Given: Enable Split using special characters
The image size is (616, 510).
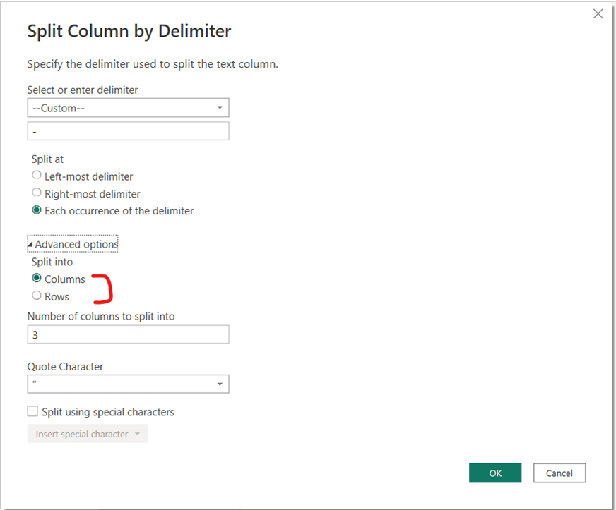Looking at the screenshot, I should point(31,411).
